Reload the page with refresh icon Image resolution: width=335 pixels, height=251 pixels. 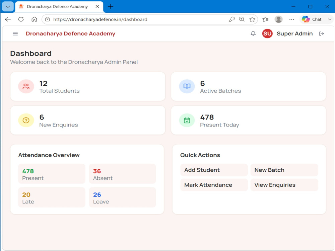21,19
